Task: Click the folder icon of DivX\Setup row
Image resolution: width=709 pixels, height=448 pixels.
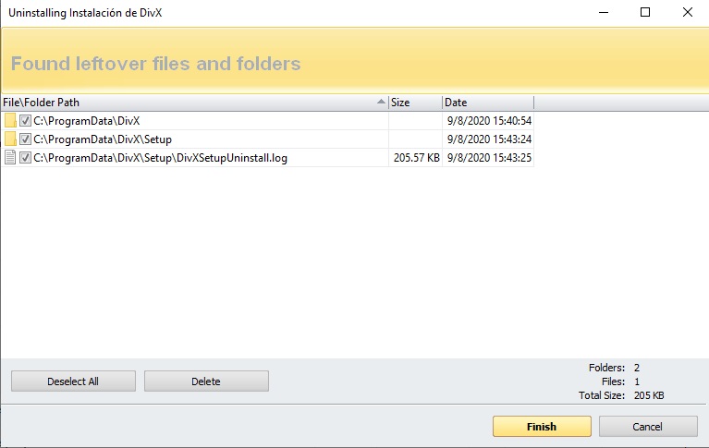Action: pos(10,139)
